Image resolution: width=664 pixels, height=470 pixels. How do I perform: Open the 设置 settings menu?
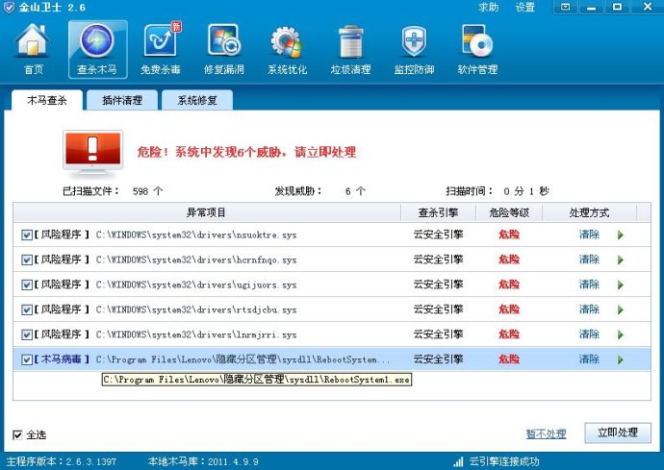coord(525,7)
